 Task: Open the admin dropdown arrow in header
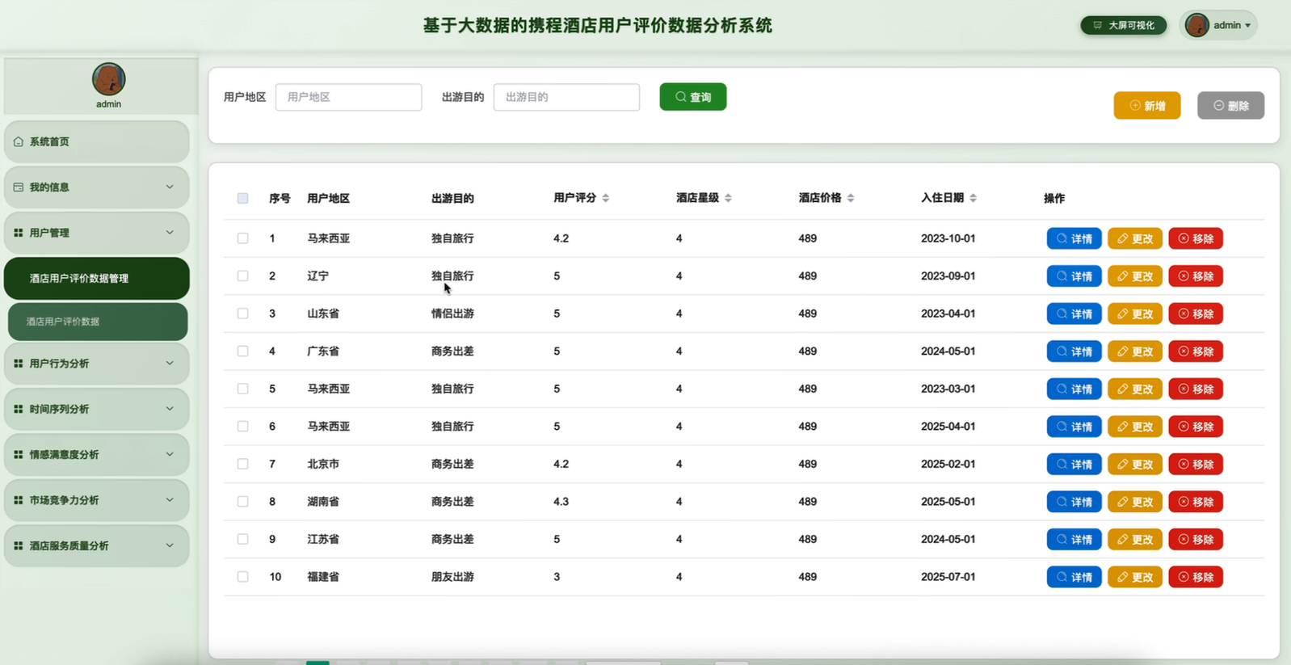pyautogui.click(x=1247, y=26)
